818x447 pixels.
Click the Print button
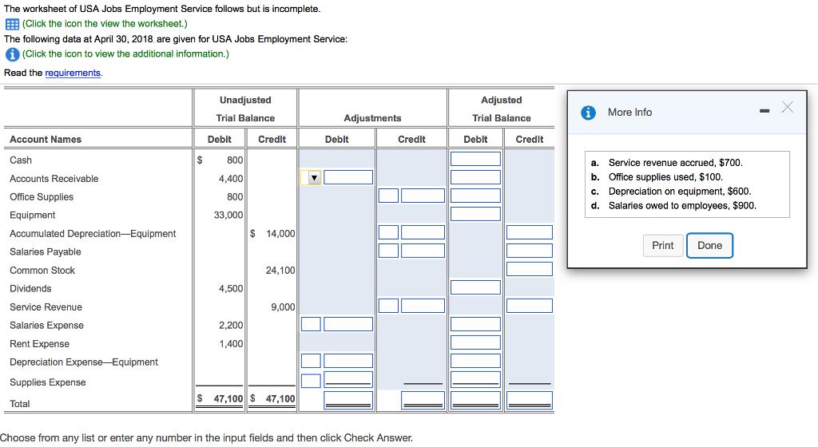pyautogui.click(x=662, y=245)
